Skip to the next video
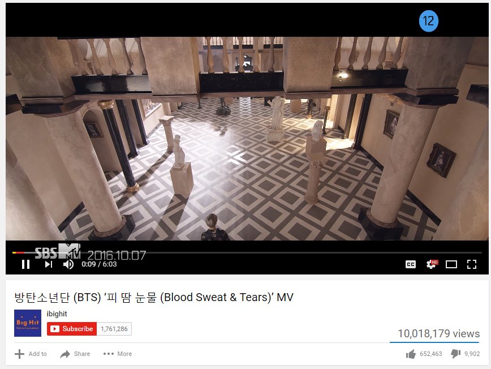491x369 pixels. pos(49,264)
